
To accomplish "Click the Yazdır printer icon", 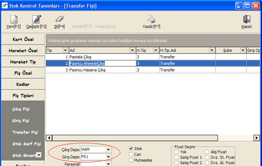I will (151, 19).
